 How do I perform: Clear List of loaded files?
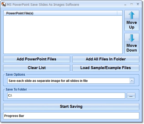point(37,68)
